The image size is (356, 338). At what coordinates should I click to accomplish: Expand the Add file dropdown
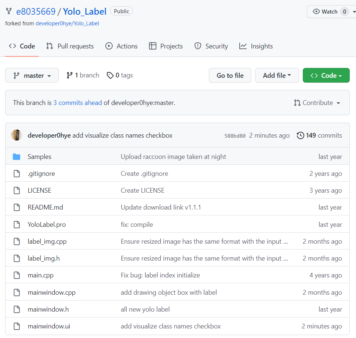click(277, 75)
